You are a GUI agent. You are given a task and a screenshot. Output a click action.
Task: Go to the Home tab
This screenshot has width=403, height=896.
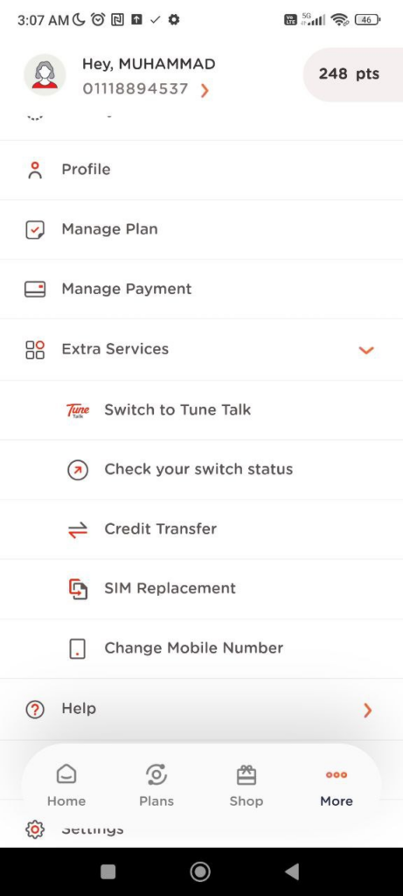pos(66,787)
